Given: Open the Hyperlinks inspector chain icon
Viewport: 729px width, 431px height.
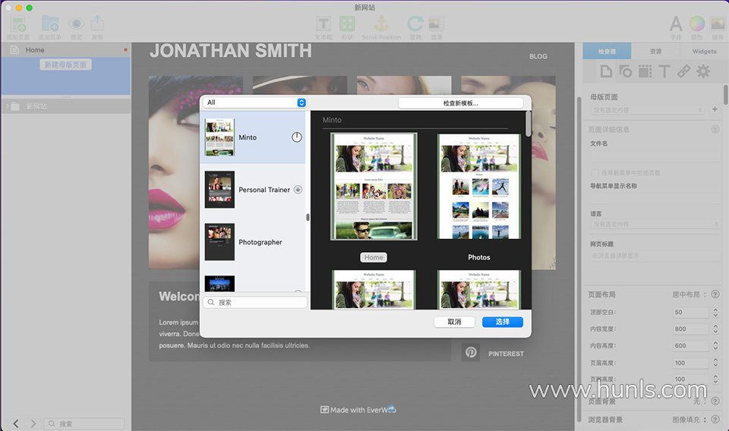Looking at the screenshot, I should point(683,71).
